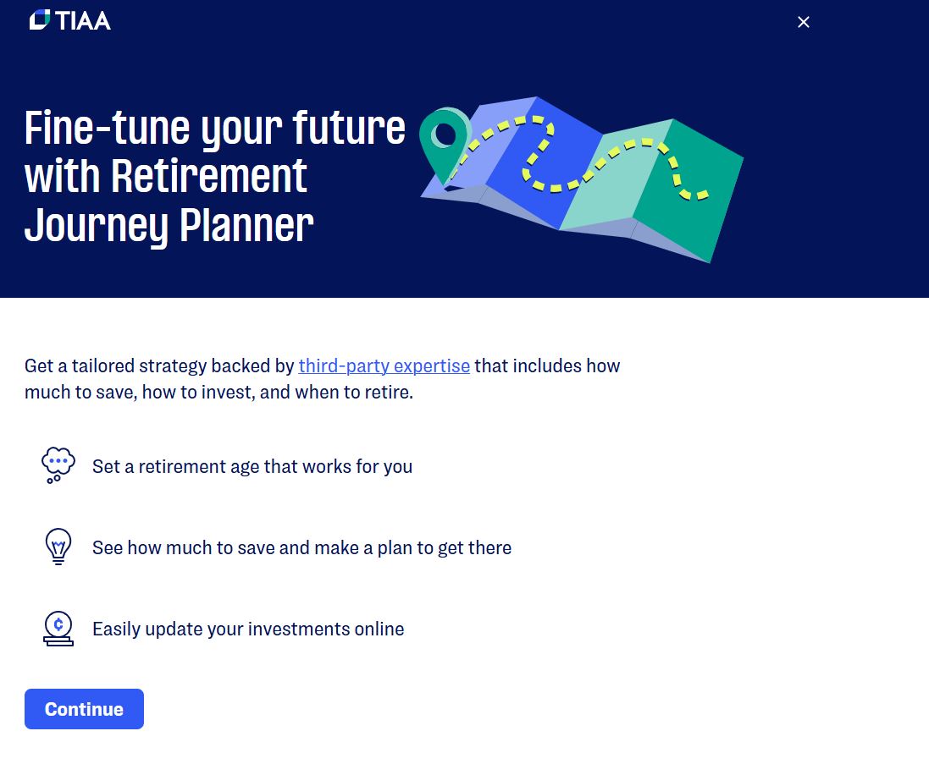Select "See how much to save" text
Screen dimensions: 929x764
tap(301, 547)
